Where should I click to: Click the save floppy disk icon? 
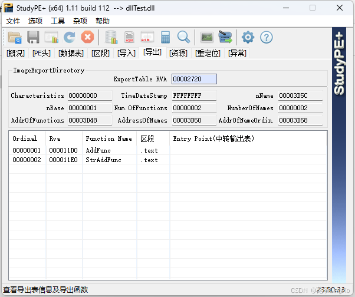click(33, 37)
